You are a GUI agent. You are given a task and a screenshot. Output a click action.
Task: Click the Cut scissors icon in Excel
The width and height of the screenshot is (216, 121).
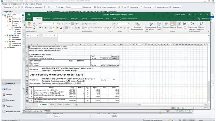tap(34, 23)
